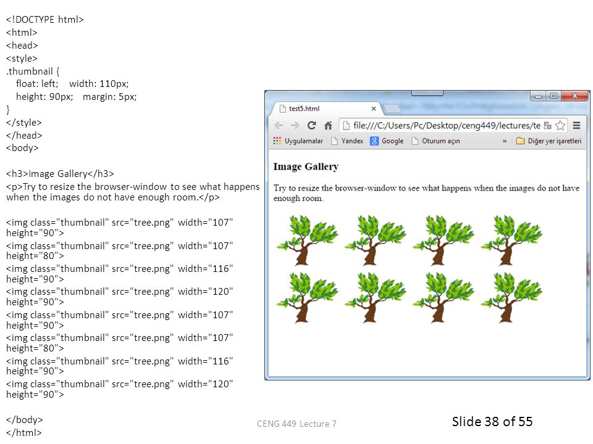The height and width of the screenshot is (444, 593).
Task: Click the '</style>' code line
Action: click(x=23, y=123)
